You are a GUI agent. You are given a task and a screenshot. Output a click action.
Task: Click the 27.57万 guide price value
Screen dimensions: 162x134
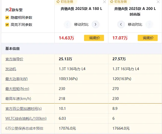(x=119, y=59)
